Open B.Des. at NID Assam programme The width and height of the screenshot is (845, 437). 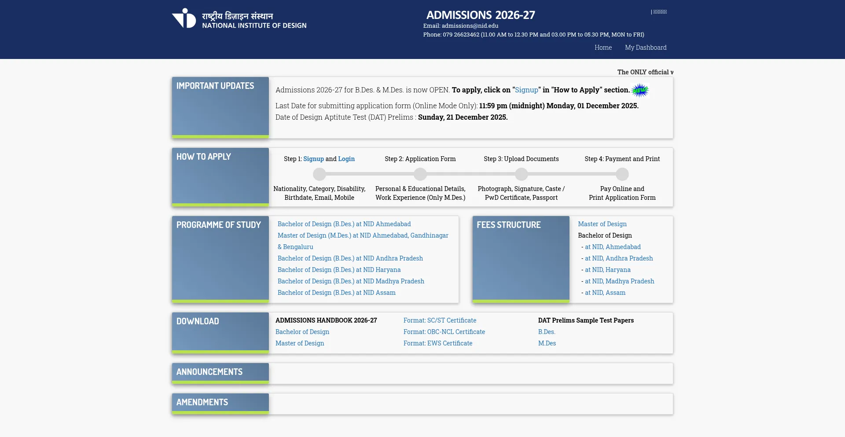(336, 293)
